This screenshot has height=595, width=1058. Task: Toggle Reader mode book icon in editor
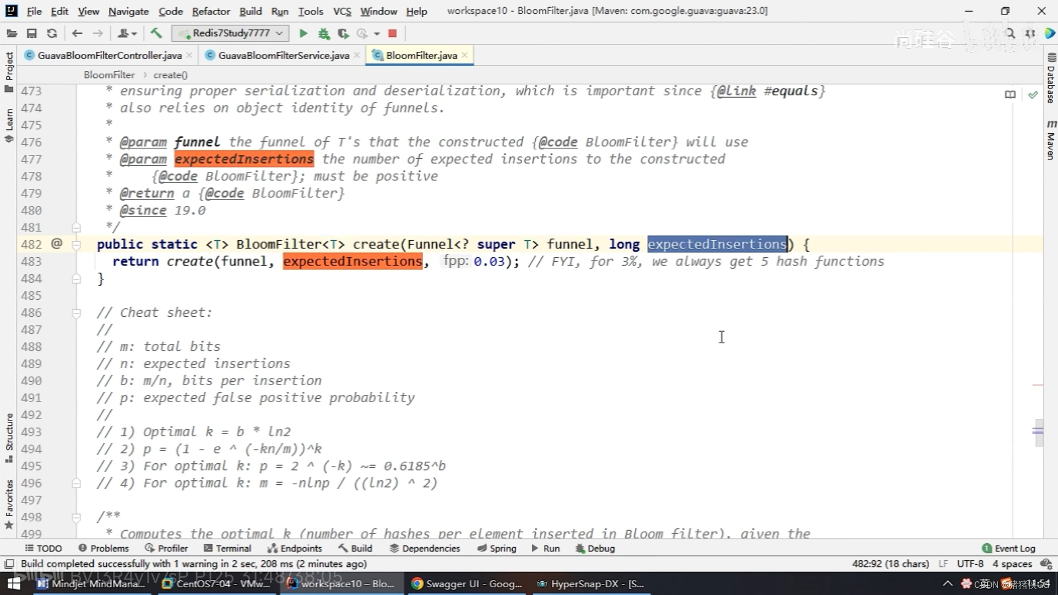(x=1010, y=95)
